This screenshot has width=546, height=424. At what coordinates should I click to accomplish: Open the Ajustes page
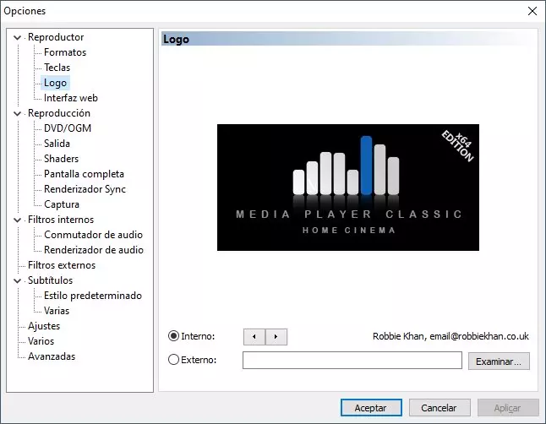(x=44, y=326)
